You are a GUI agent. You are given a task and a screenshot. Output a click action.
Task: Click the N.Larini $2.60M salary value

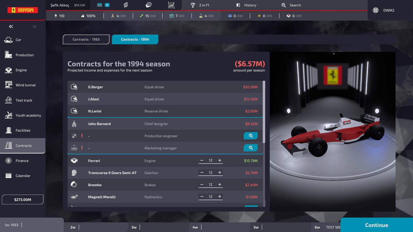[x=251, y=111]
